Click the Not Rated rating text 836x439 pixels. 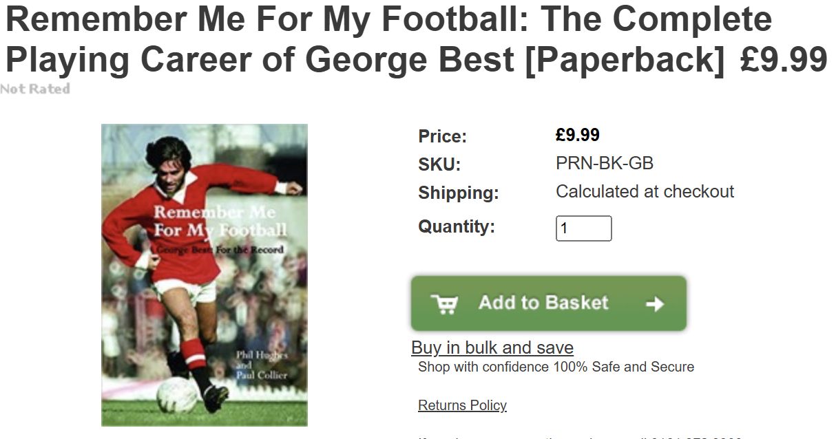coord(35,89)
